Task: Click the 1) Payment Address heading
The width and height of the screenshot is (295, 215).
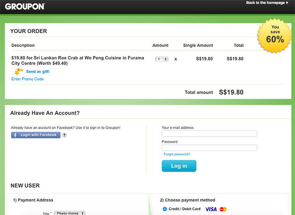Action: click(x=33, y=200)
